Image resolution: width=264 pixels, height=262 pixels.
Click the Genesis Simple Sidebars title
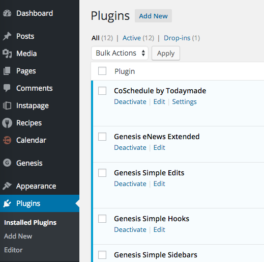(x=156, y=255)
